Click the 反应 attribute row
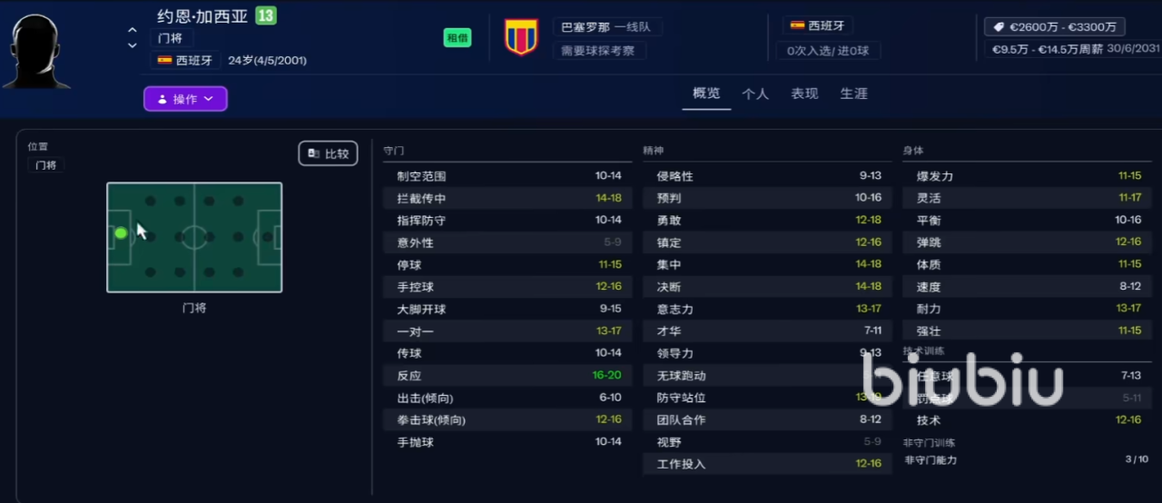 (x=508, y=376)
